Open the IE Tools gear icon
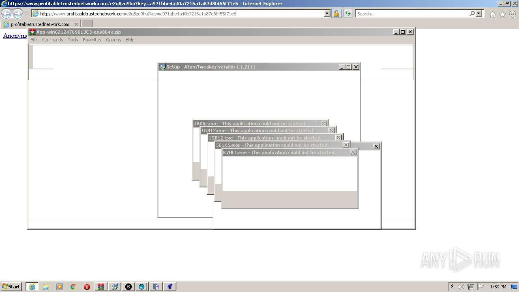The width and height of the screenshot is (519, 292). [513, 14]
